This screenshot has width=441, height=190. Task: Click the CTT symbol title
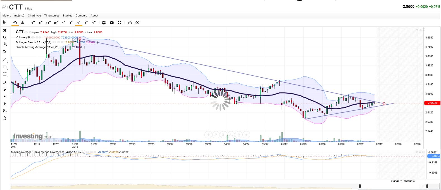point(16,7)
